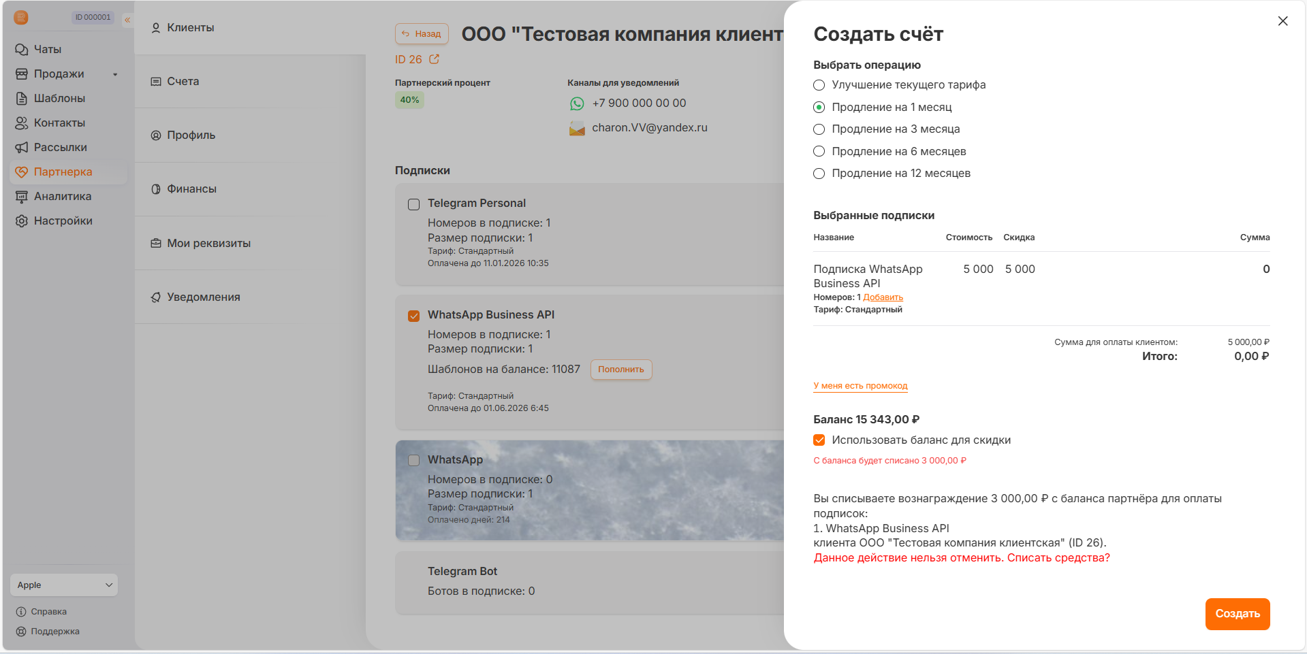Click the Счета invoice icon

[x=156, y=82]
